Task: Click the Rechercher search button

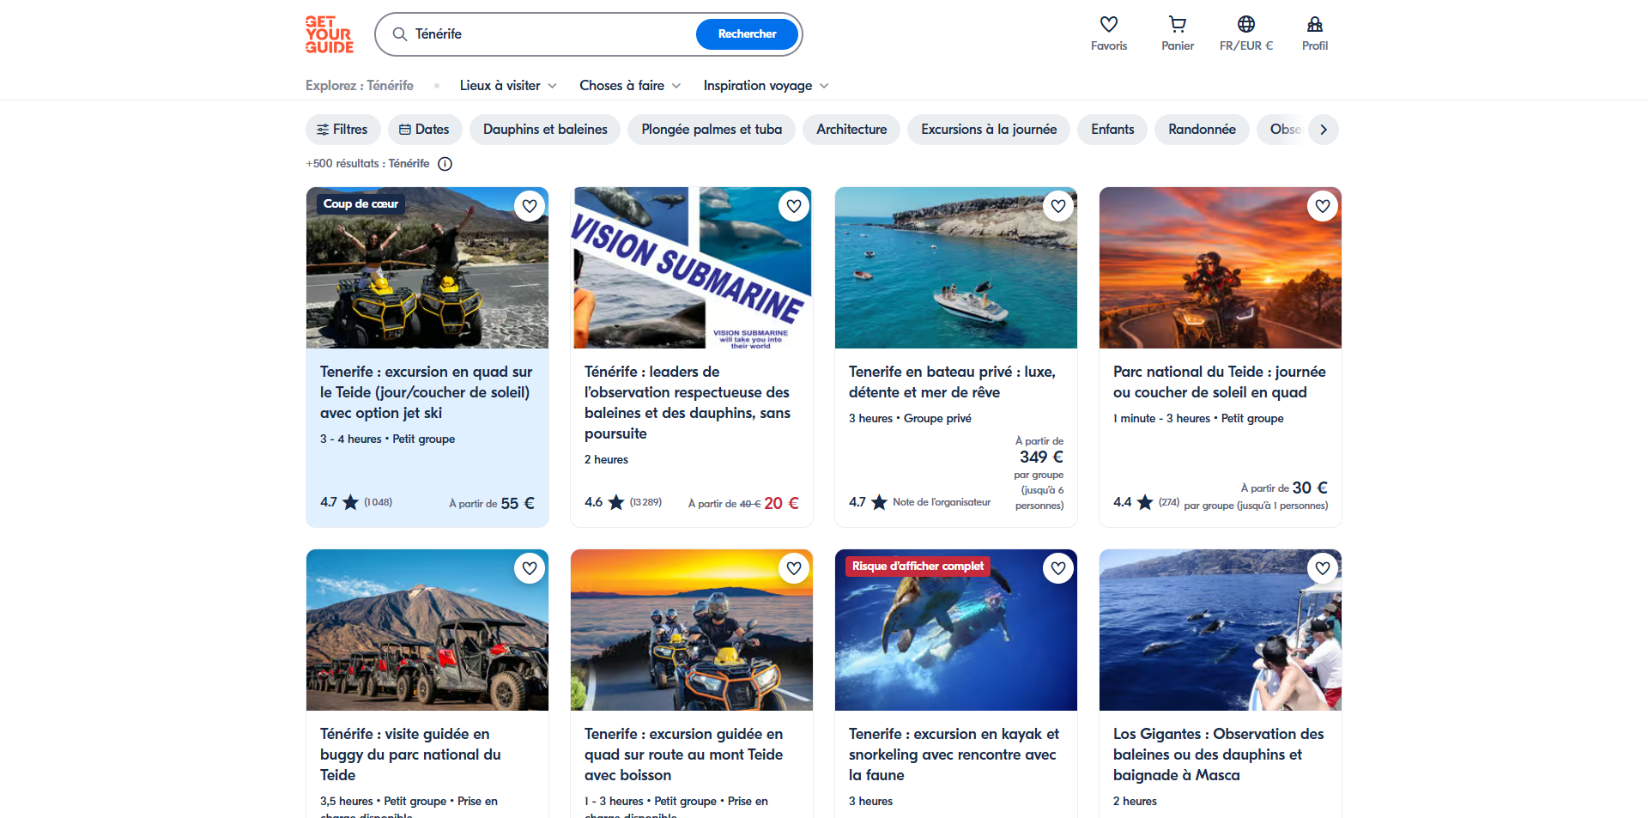Action: 747,34
